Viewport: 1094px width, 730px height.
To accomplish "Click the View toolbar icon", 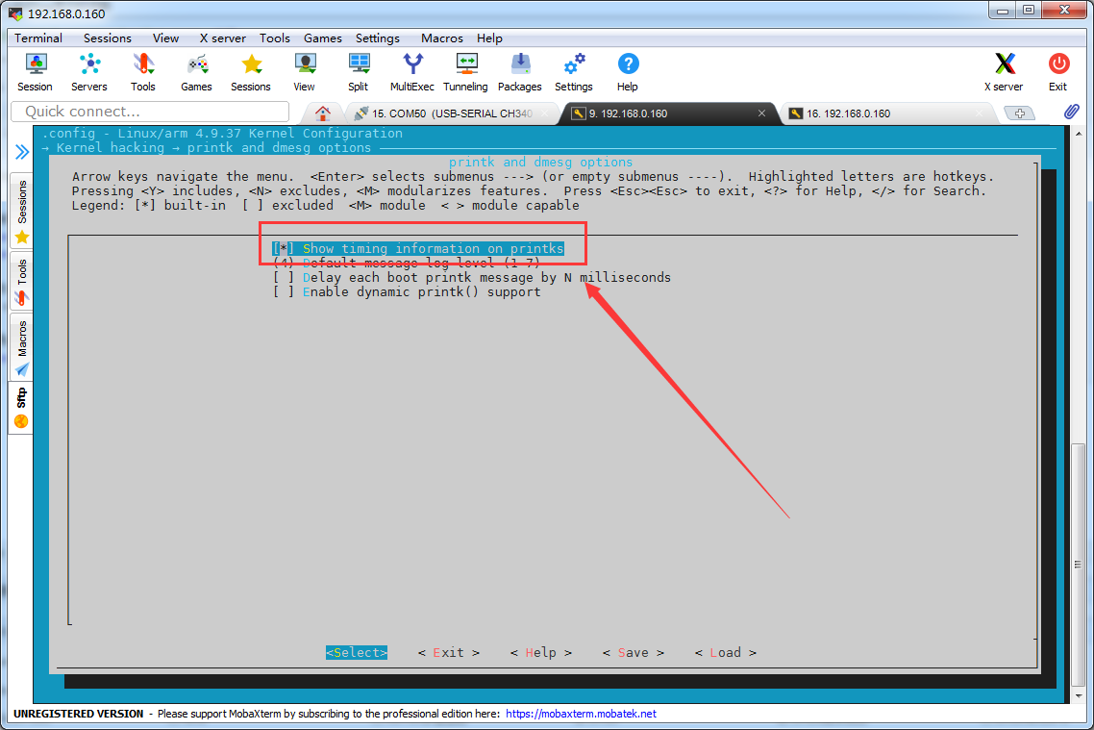I will click(x=304, y=72).
